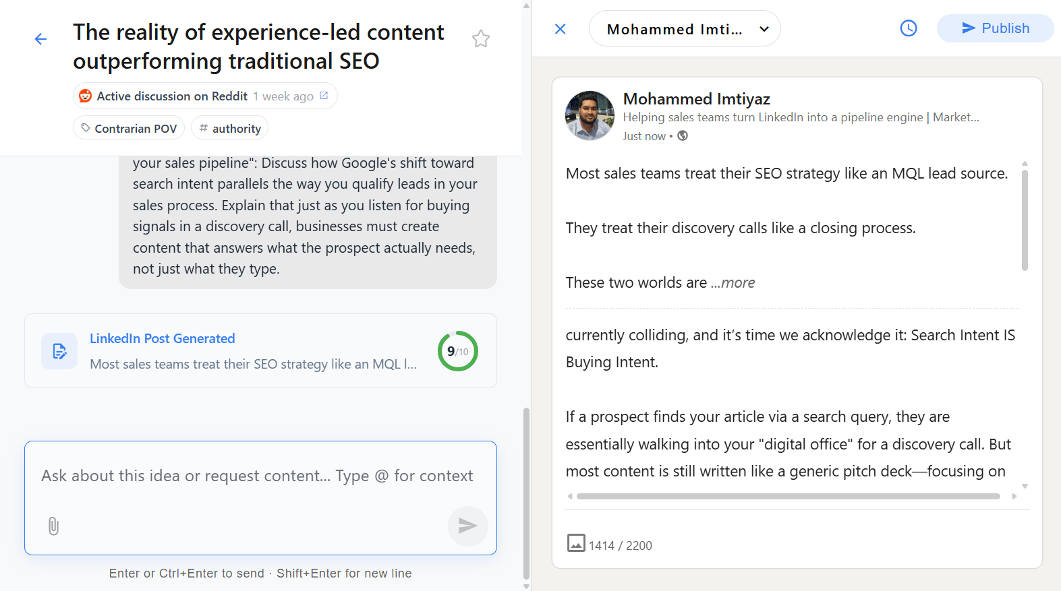Click the 'Helping sales teams turn LinkedIn' headline
Viewport: 1061px width, 591px height.
click(x=801, y=117)
